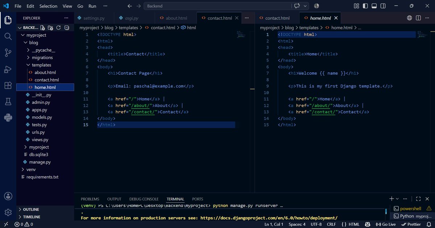435x228 pixels.
Task: Close the left contact.html tab
Action: point(237,18)
